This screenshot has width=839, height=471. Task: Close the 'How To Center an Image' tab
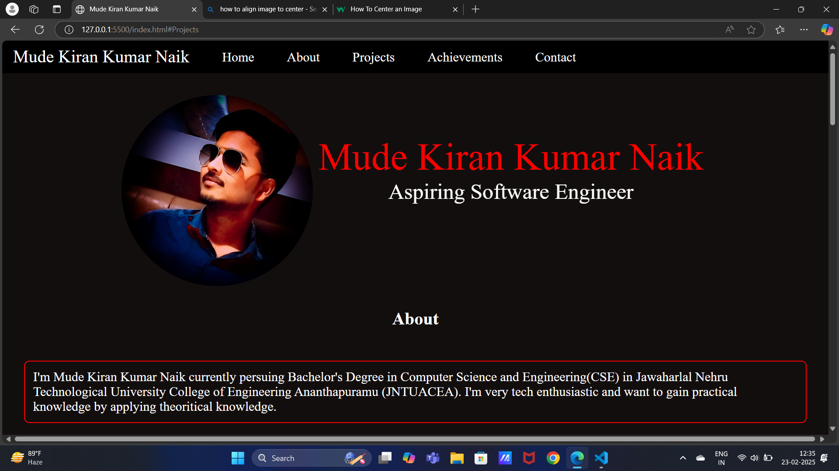pyautogui.click(x=455, y=9)
